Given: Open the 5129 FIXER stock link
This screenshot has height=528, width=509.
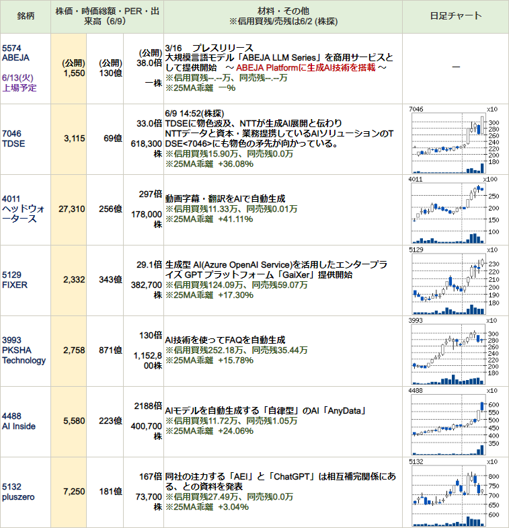Looking at the screenshot, I should (x=15, y=280).
